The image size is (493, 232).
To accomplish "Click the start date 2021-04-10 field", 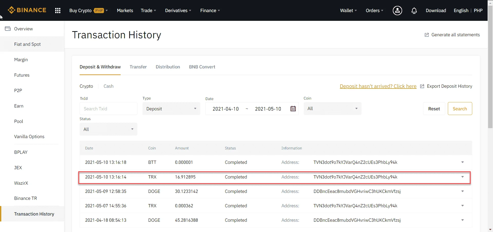I will click(x=225, y=109).
